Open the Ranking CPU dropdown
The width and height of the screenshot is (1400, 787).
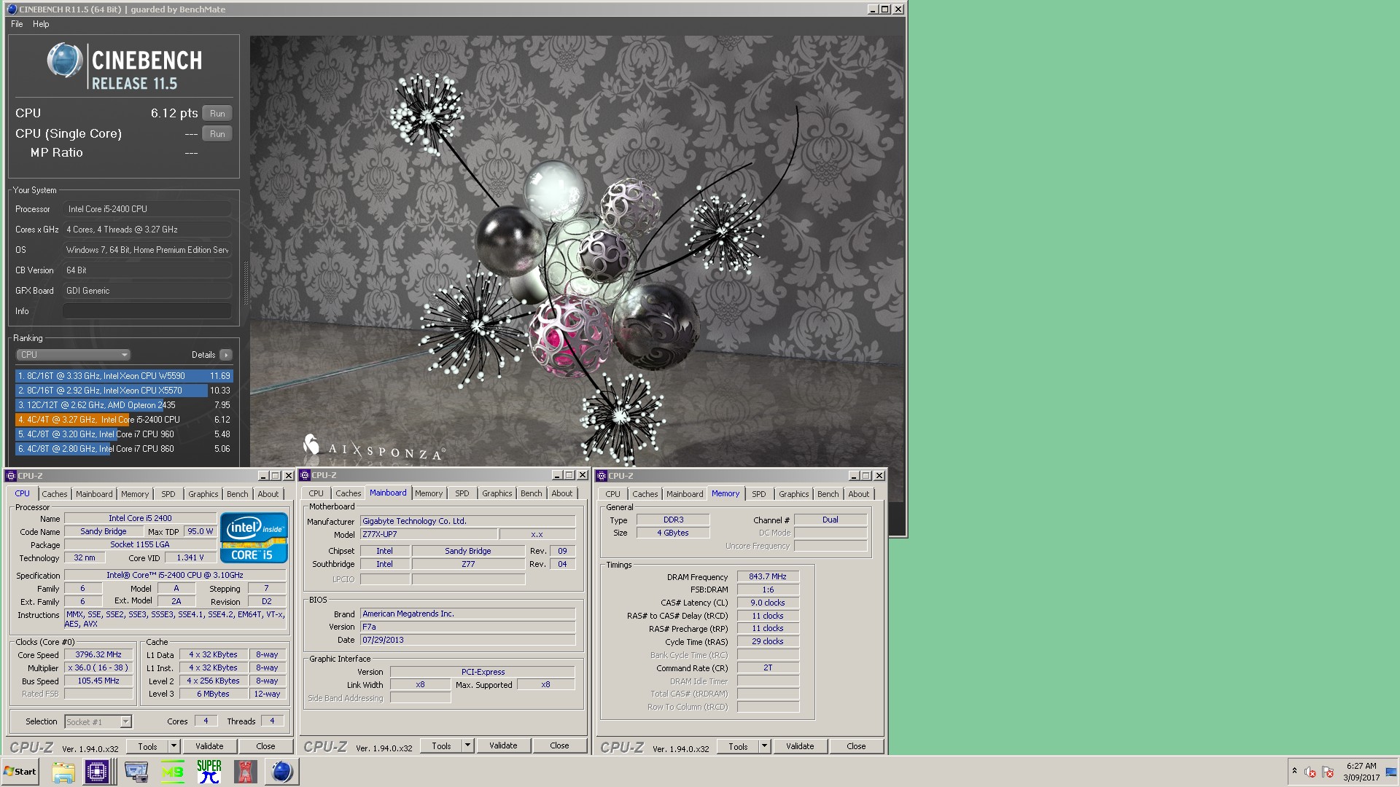tap(73, 355)
